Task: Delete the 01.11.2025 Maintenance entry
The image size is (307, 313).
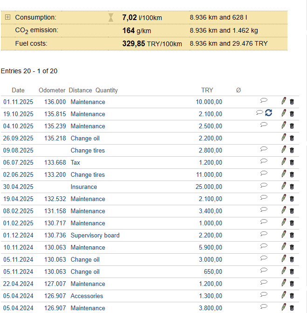Action: (292, 102)
